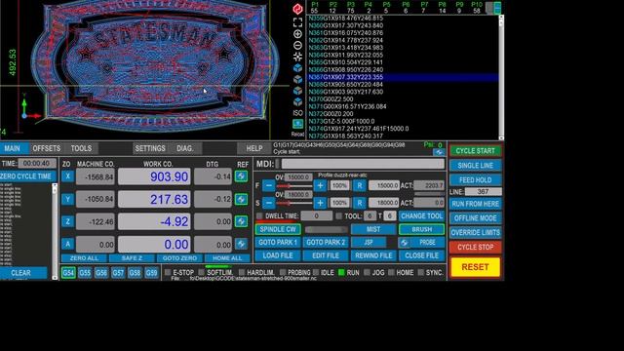Viewport: 624px width, 351px height.
Task: Decrease spindle override with S minus
Action: [269, 203]
